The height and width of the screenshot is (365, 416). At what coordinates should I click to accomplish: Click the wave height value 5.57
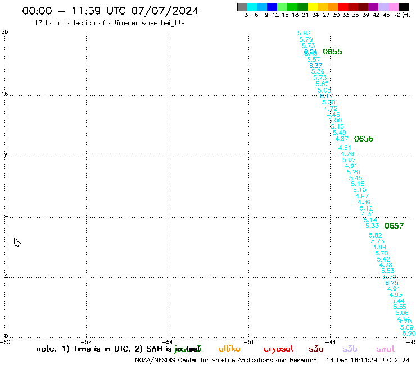click(314, 60)
